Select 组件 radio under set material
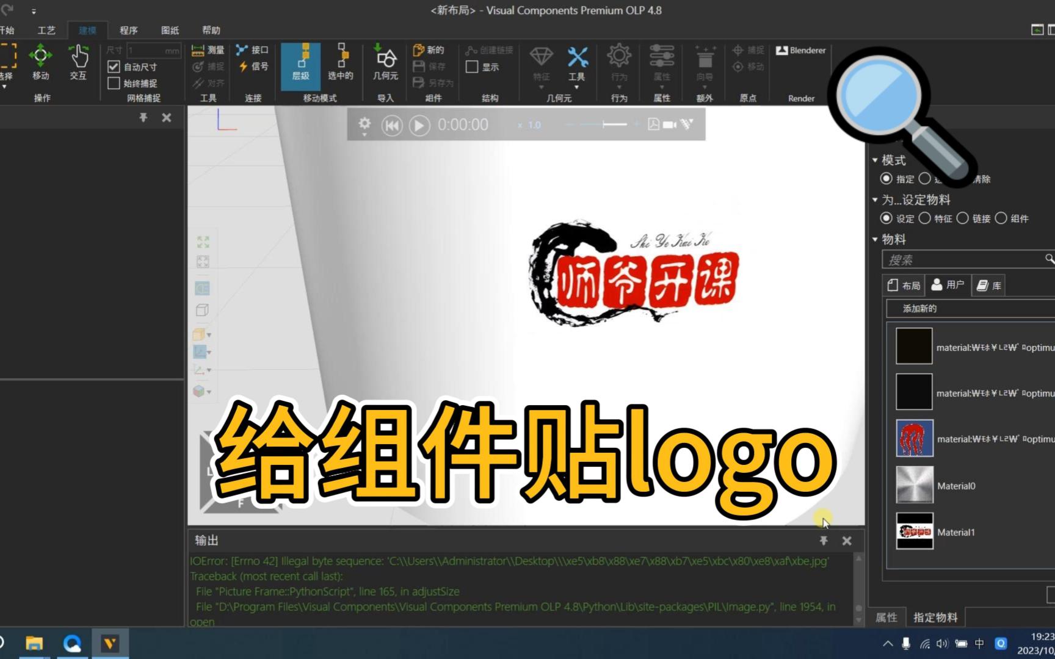Viewport: 1055px width, 659px height. (1001, 218)
